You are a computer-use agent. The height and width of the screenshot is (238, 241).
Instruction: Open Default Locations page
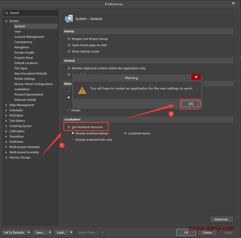pyautogui.click(x=26, y=63)
